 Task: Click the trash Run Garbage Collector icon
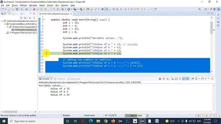click(147, 116)
